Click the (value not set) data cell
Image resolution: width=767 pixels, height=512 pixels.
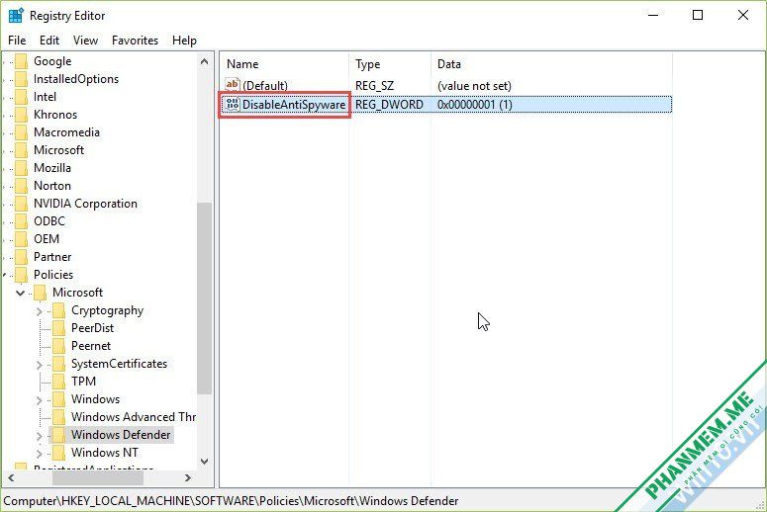click(474, 86)
